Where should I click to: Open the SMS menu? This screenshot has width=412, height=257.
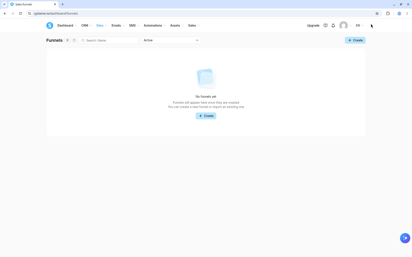pos(134,25)
